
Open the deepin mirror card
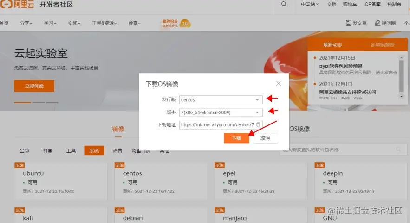point(361,181)
